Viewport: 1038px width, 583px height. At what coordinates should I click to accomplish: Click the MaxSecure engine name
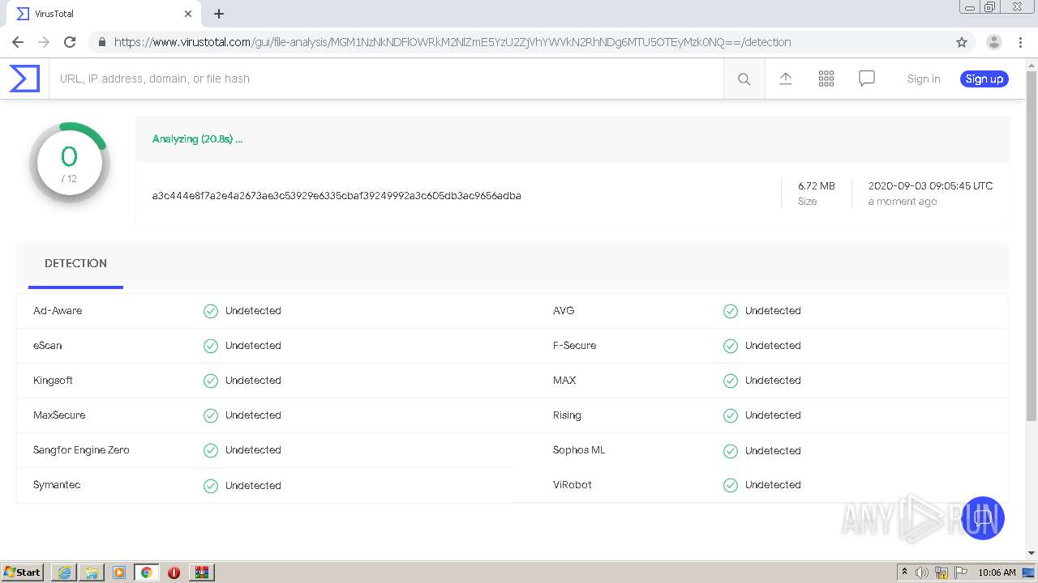(x=59, y=415)
